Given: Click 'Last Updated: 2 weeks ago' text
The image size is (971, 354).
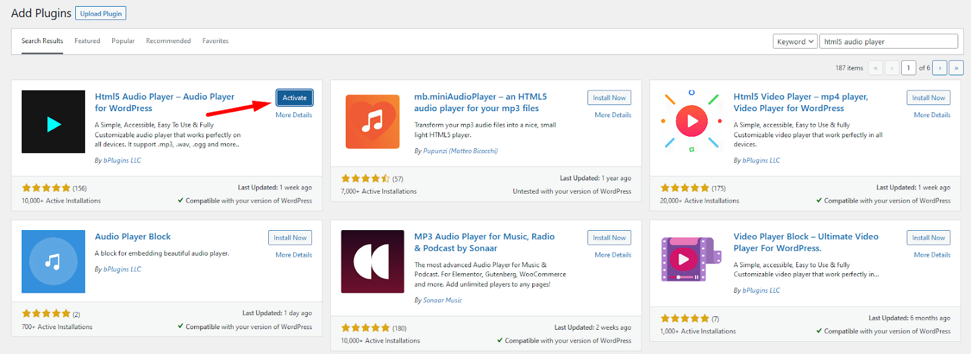Looking at the screenshot, I should point(592,327).
